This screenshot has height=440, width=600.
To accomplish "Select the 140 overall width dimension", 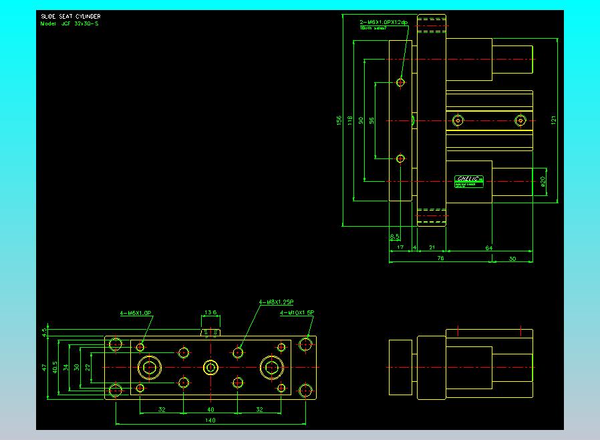I will coord(210,420).
